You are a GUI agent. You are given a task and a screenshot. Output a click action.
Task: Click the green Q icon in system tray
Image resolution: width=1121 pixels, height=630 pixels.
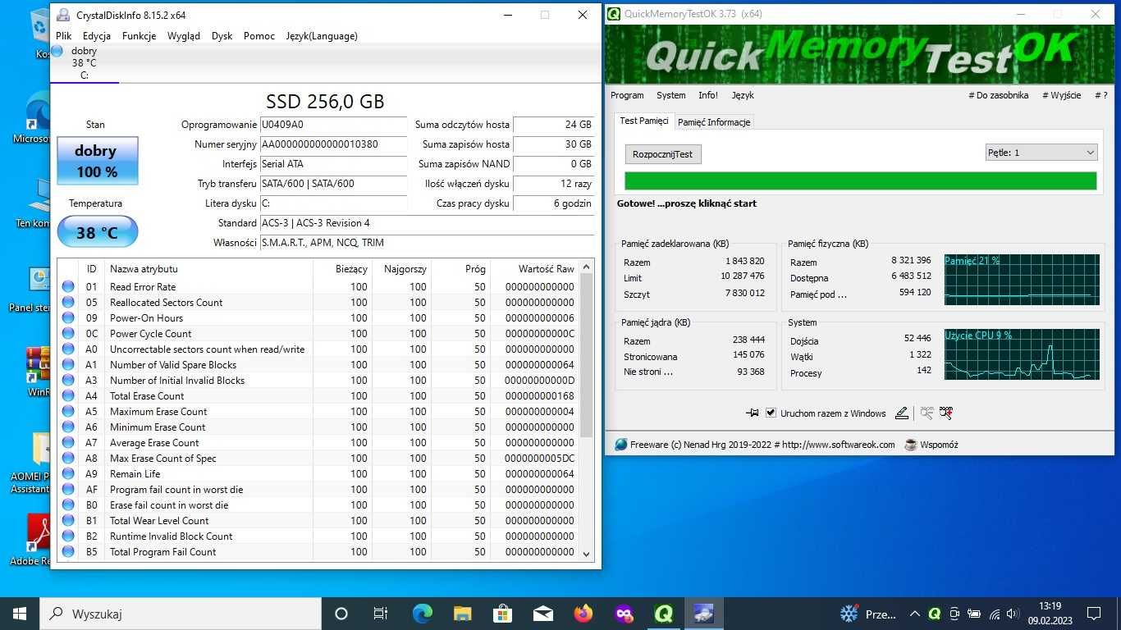coord(934,614)
